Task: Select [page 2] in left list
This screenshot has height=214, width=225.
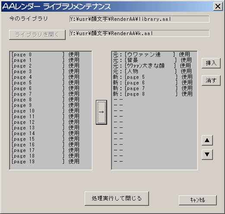Action: click(45, 66)
